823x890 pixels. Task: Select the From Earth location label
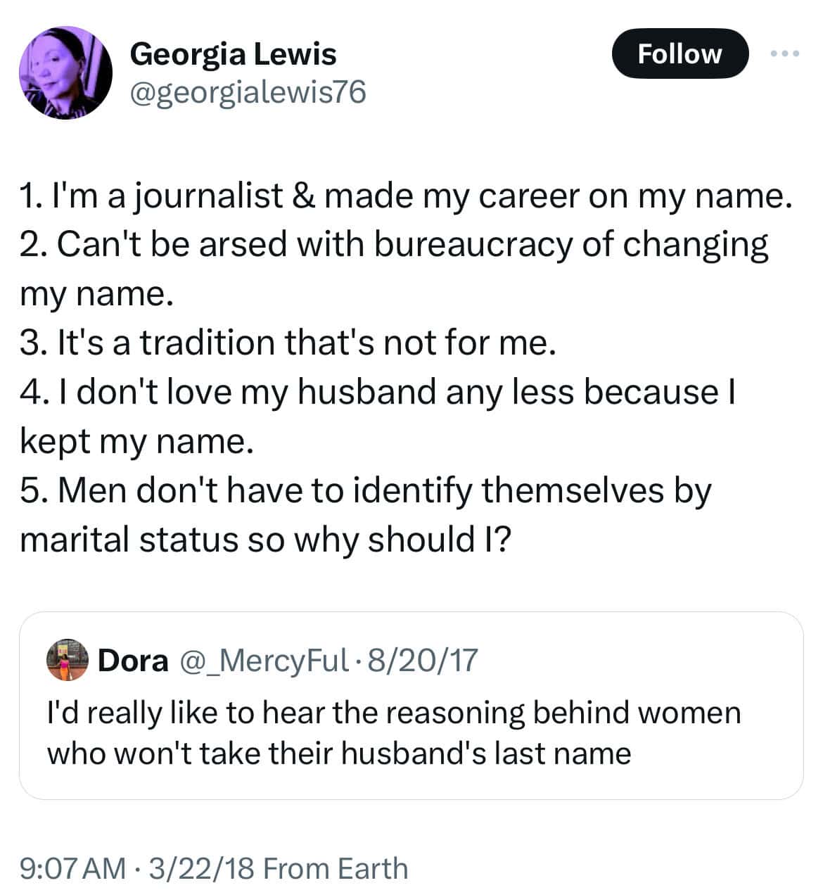pos(335,868)
